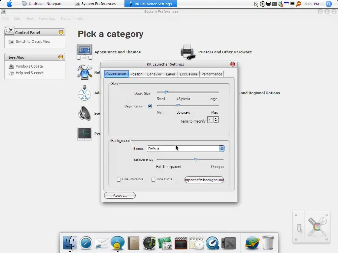Enable the Hide Poofs checkbox

153,180
